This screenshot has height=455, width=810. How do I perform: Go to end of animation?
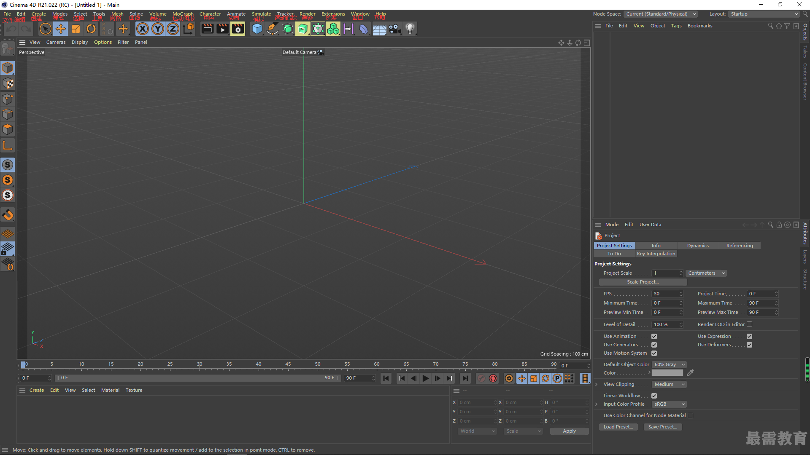pos(465,378)
